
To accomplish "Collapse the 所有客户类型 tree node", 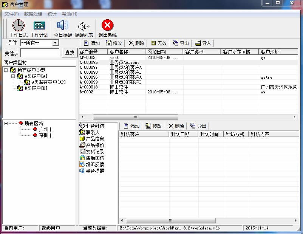I will pyautogui.click(x=6, y=70).
